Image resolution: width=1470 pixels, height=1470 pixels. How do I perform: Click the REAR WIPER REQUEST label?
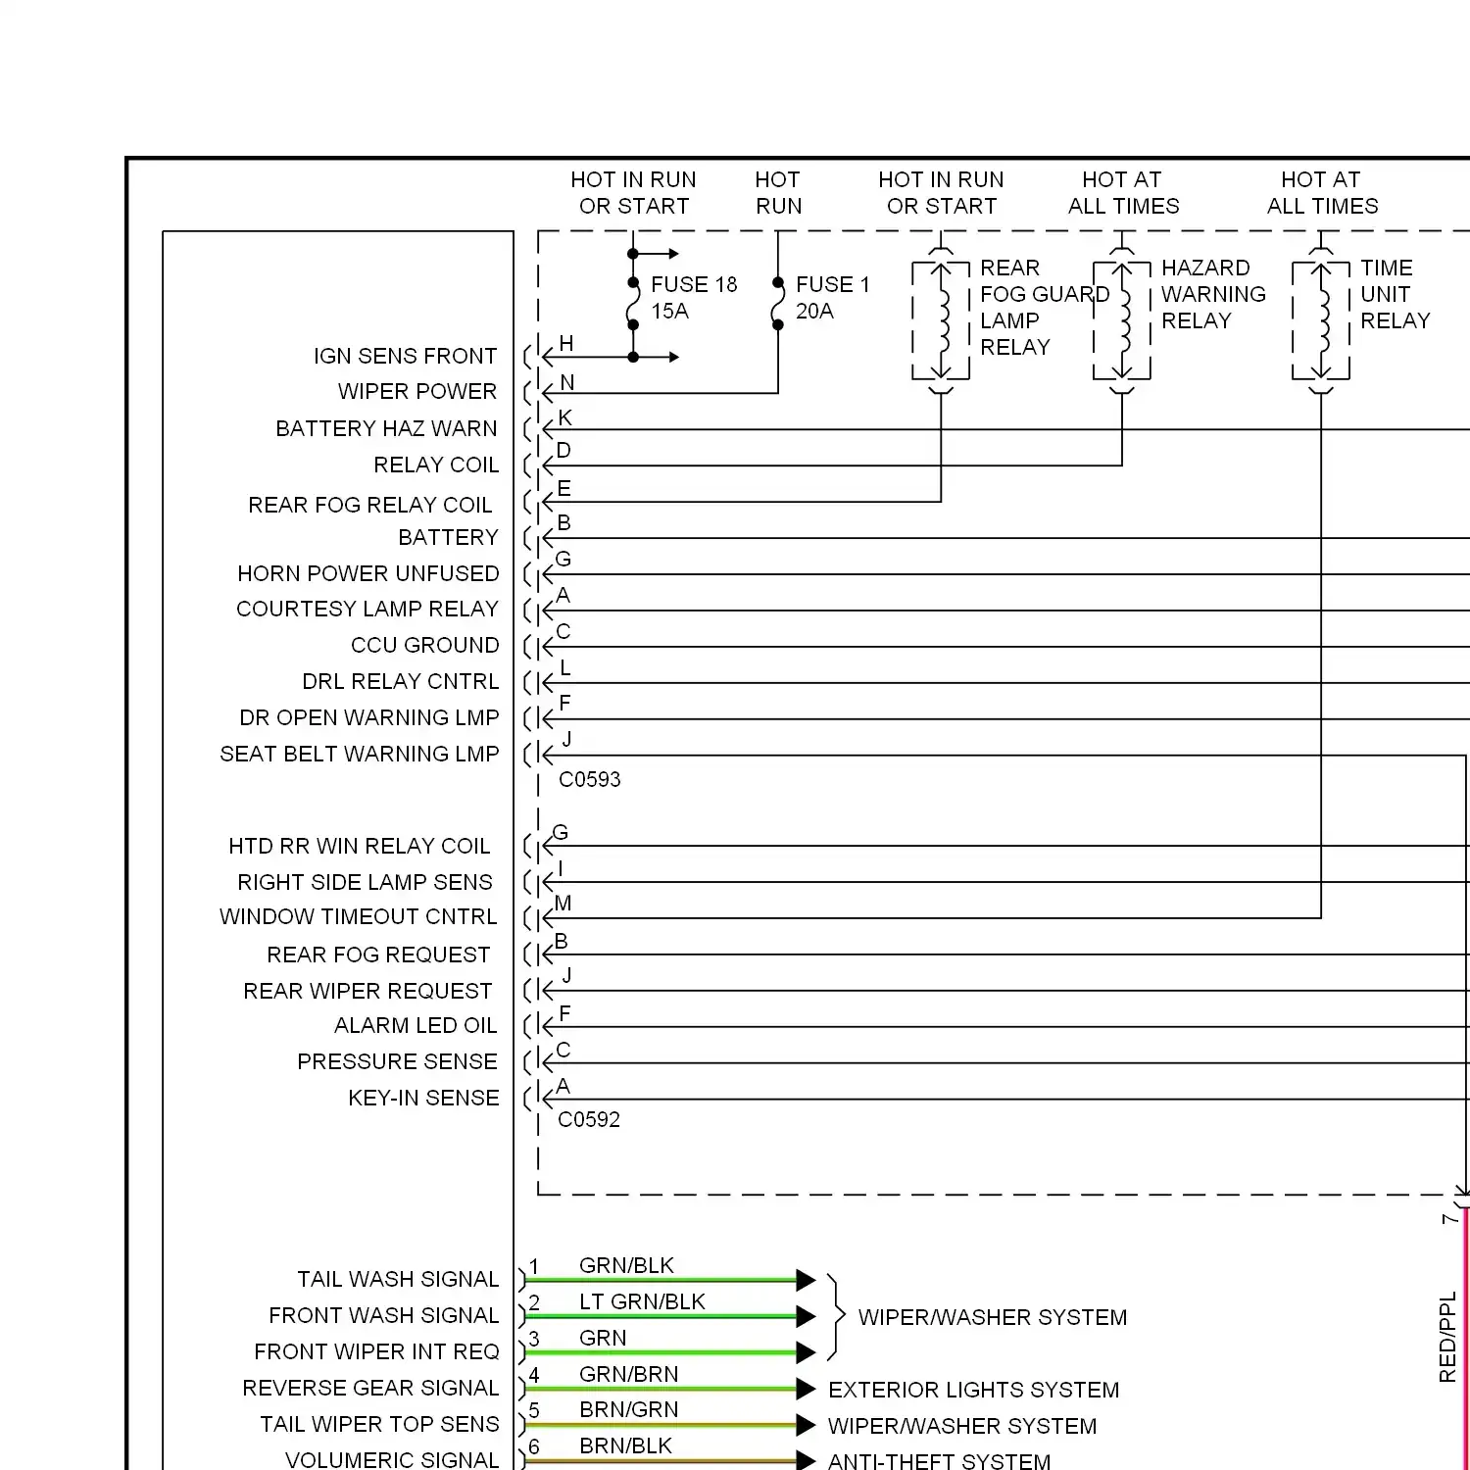coord(367,991)
